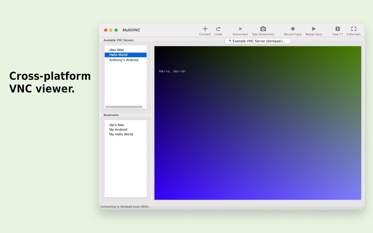Select the Hello World server entry
Viewport: 373px width, 233px height.
(x=126, y=55)
